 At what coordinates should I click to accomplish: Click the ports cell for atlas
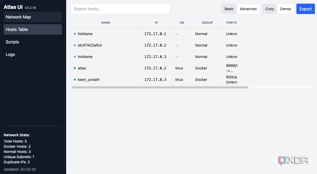pos(232,68)
